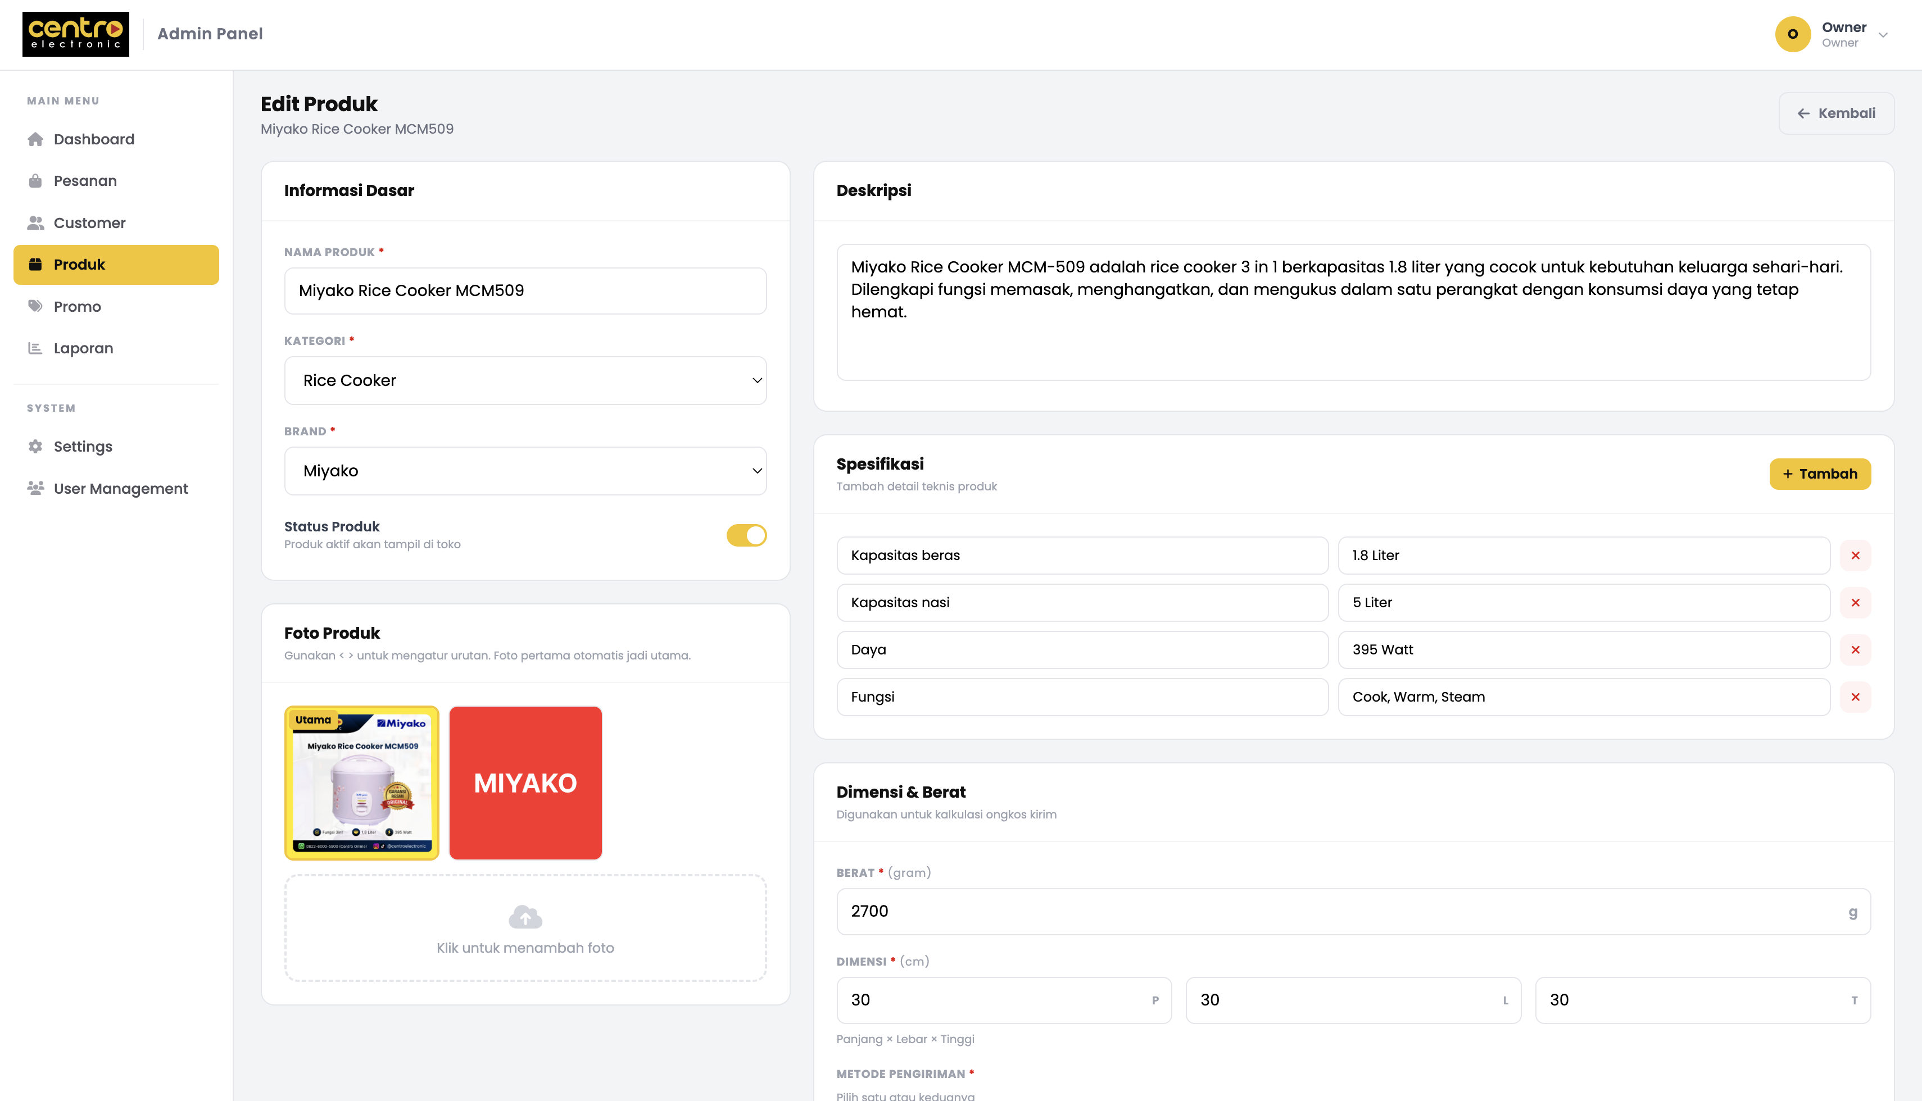Edit the Kapasitas nasi spec name field

point(1082,603)
